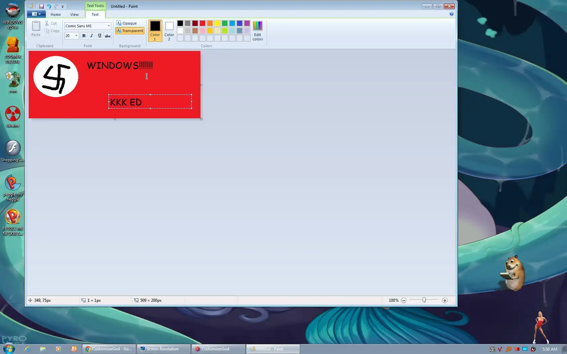This screenshot has height=354, width=567.
Task: Click the ukraine desktop icon
Action: pyautogui.click(x=12, y=117)
